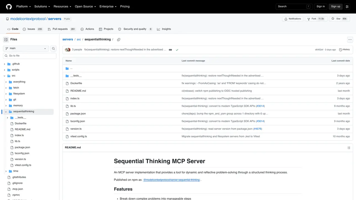Open the modelcontextprotocol organization link
This screenshot has height=200, width=356.
[28, 19]
